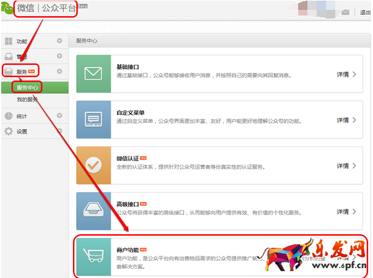Click the chevron arrow next to 基础接口 详情
The height and width of the screenshot is (278, 373).
354,74
